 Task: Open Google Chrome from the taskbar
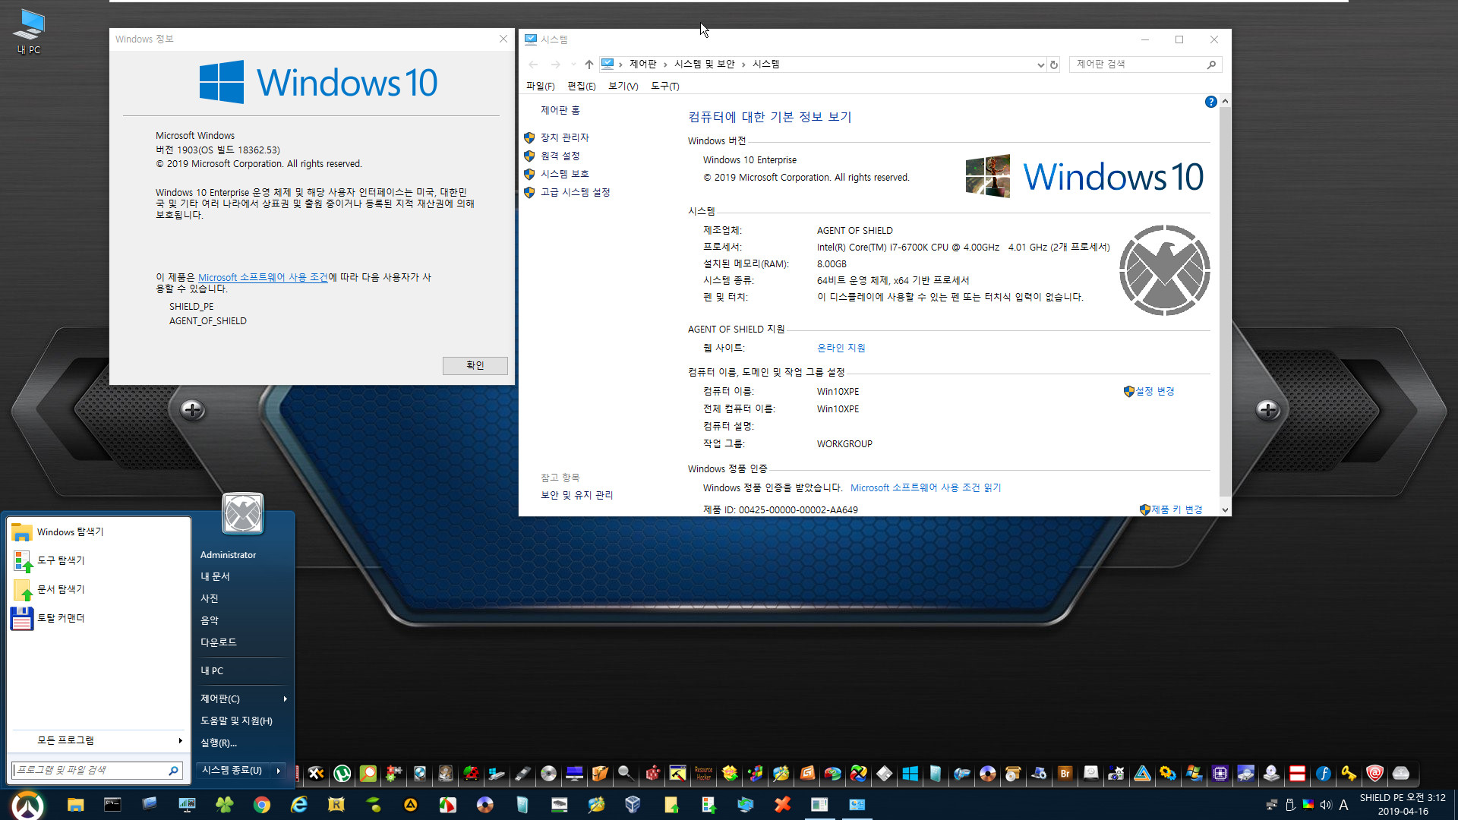click(261, 804)
